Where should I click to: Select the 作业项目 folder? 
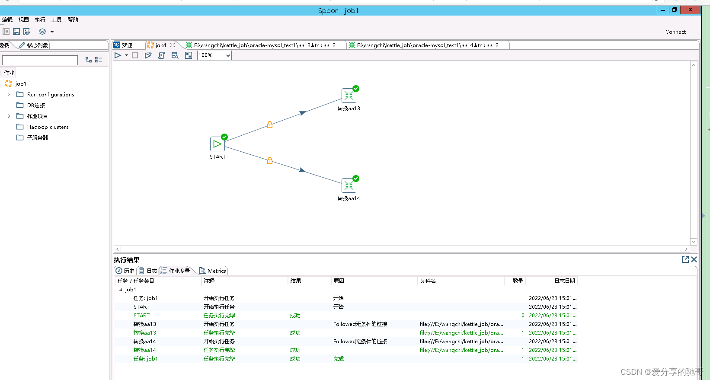click(x=38, y=116)
